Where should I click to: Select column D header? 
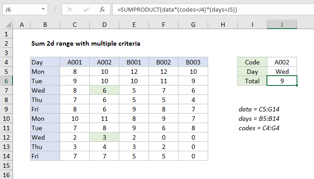click(104, 24)
